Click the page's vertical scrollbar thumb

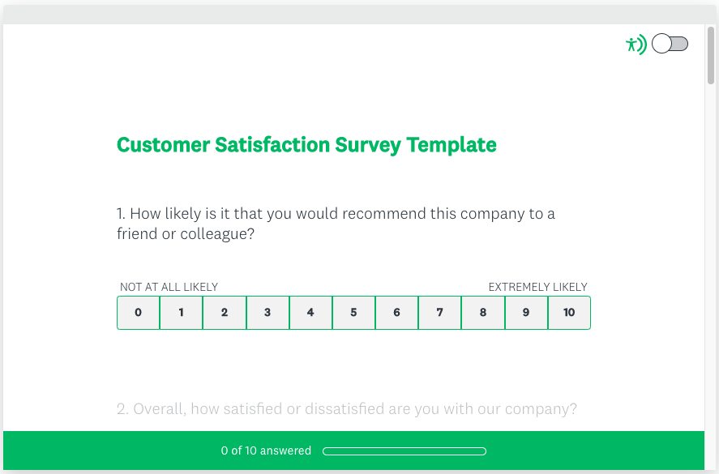(x=711, y=55)
